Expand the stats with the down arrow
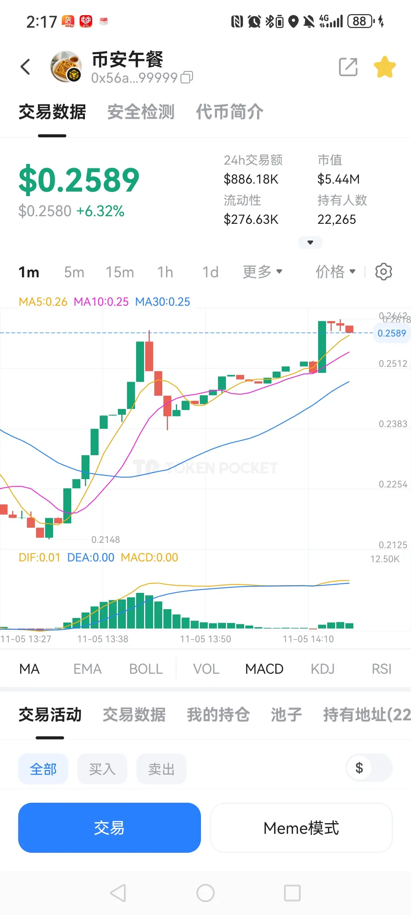411x915 pixels. point(310,242)
